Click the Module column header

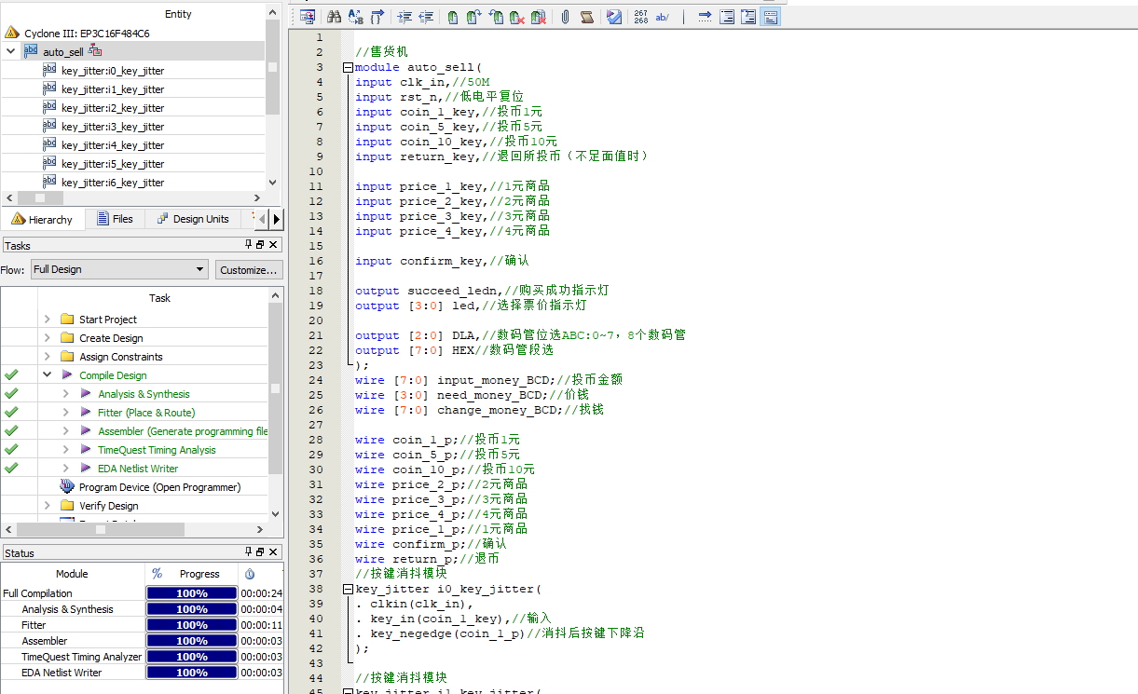click(x=72, y=574)
